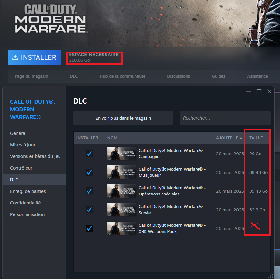Click the Opérations spéciales DLC thumbnail
Screen dimensions: 280x279
coord(122,191)
